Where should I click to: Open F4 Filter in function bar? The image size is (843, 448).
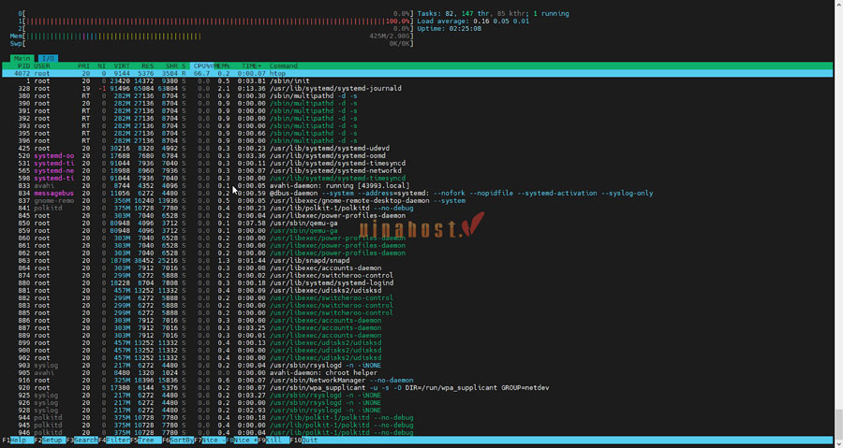click(x=115, y=440)
